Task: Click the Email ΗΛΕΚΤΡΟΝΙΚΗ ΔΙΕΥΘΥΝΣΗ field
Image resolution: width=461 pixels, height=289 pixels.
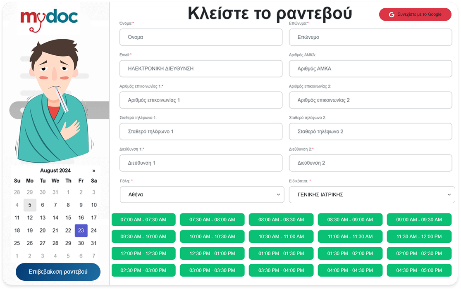Action: 201,69
